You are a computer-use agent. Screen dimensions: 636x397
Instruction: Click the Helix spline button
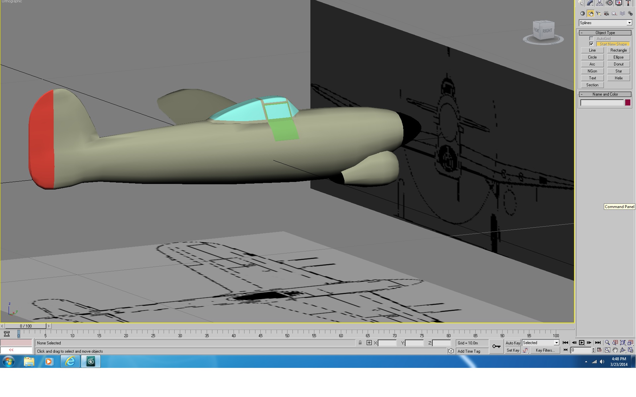618,78
